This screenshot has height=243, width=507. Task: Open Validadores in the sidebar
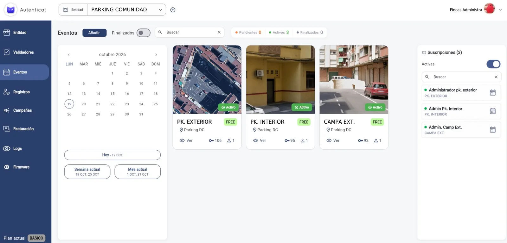pos(24,52)
